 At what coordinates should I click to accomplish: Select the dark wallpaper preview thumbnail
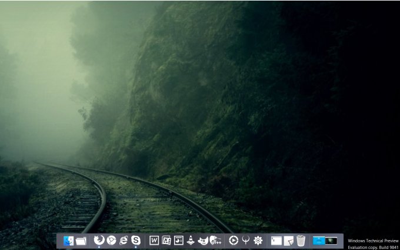[x=331, y=241]
